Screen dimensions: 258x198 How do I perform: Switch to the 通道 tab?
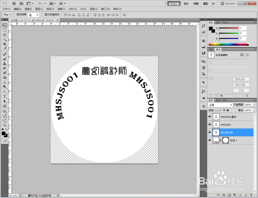coord(218,100)
